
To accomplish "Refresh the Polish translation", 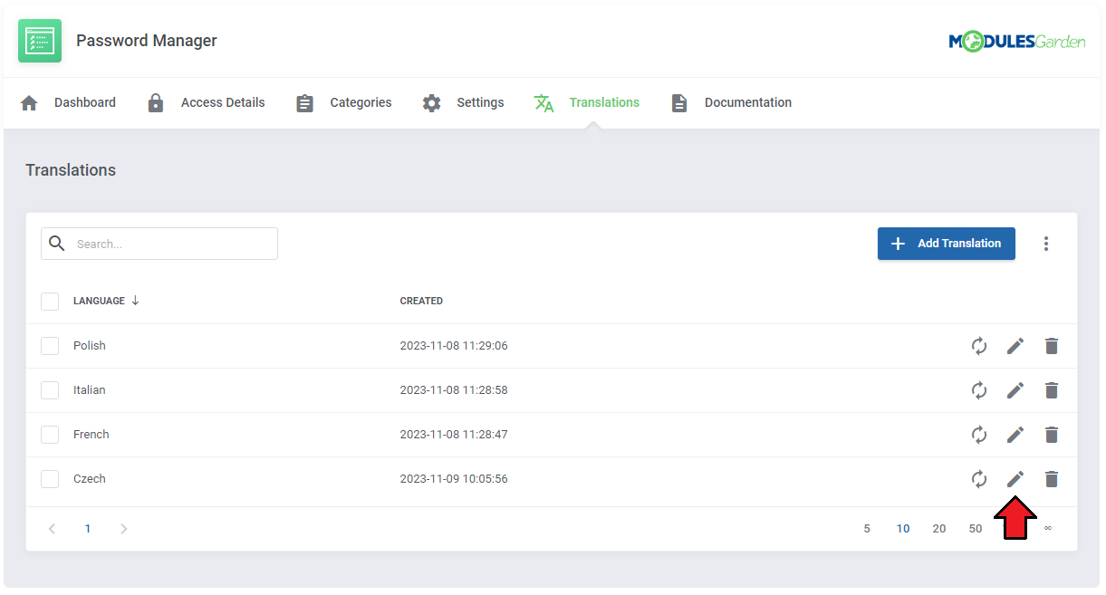I will 979,346.
